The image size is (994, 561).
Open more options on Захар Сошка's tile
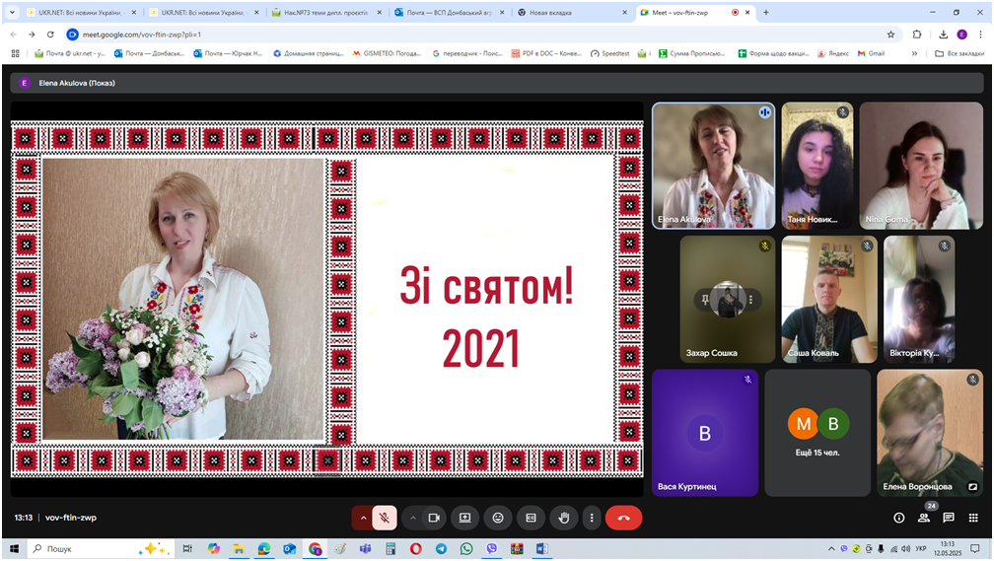[x=751, y=300]
